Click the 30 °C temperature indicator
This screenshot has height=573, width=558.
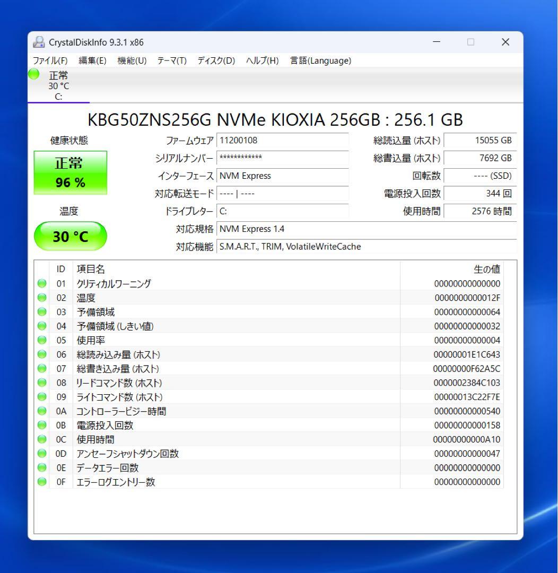tap(71, 236)
